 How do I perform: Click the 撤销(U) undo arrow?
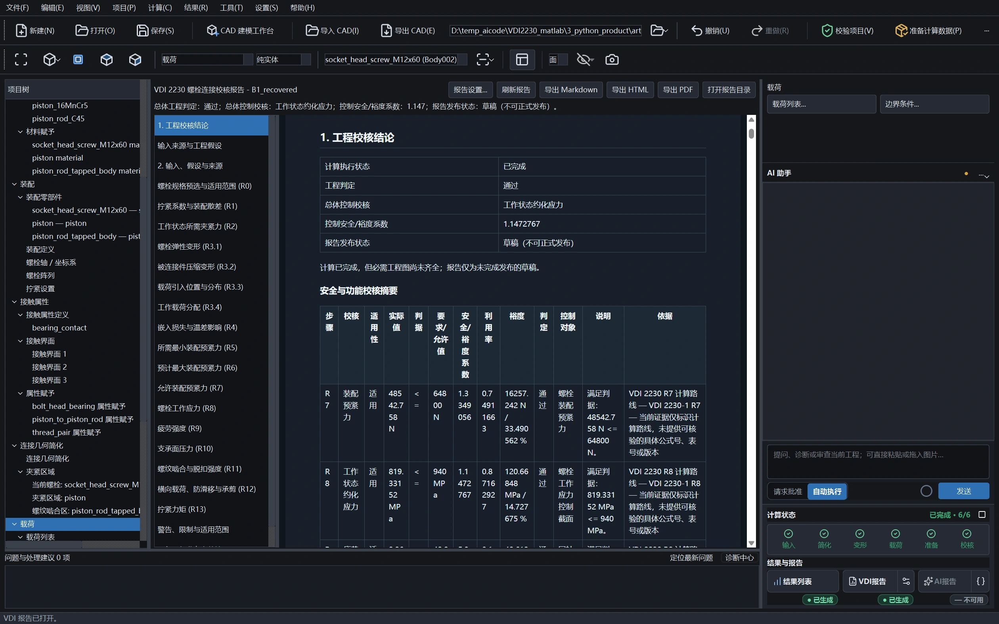[x=697, y=31]
